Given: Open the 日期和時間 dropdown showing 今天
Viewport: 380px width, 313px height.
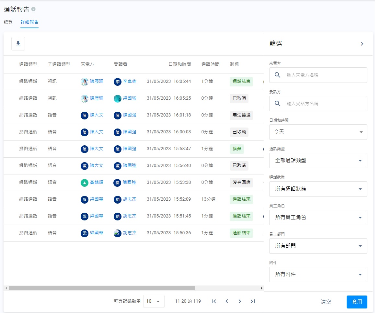Looking at the screenshot, I should (x=318, y=132).
